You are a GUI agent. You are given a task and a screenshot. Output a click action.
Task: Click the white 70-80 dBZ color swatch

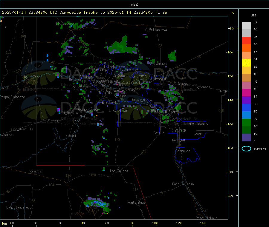point(246,26)
